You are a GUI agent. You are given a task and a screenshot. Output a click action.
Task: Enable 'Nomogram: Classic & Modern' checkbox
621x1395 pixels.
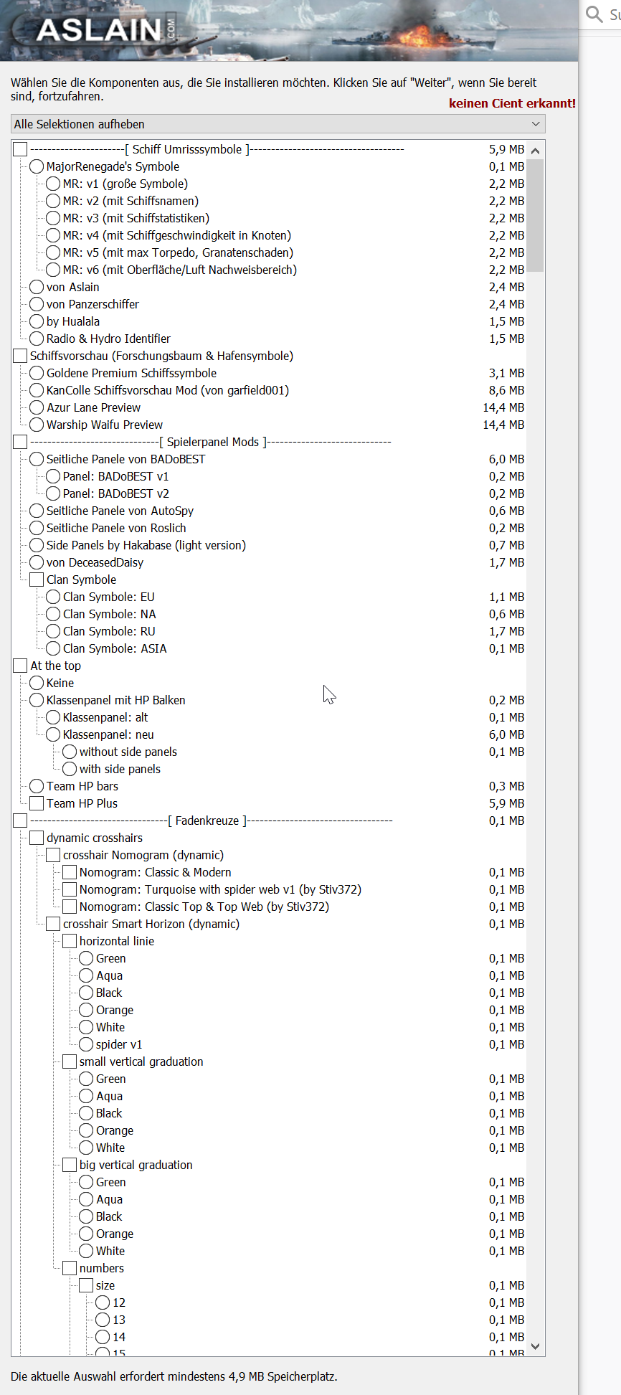70,872
